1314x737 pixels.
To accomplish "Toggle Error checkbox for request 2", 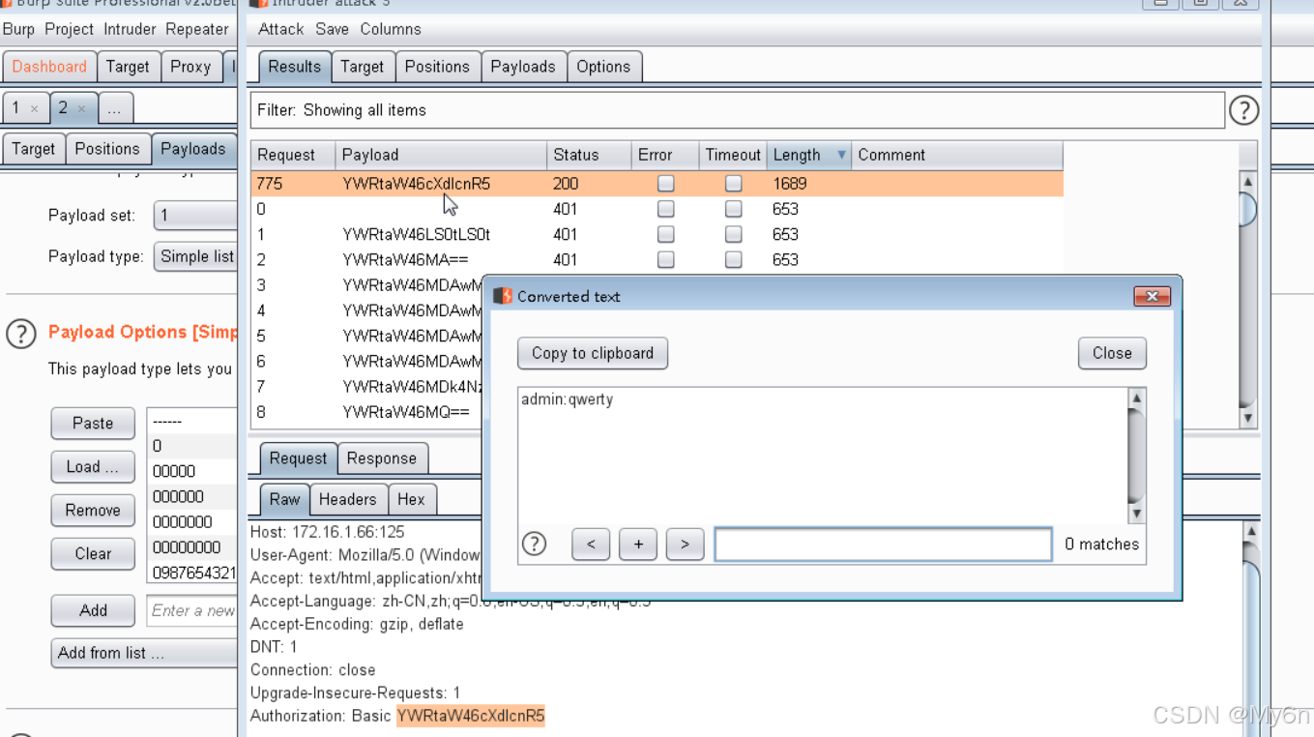I will tap(665, 259).
